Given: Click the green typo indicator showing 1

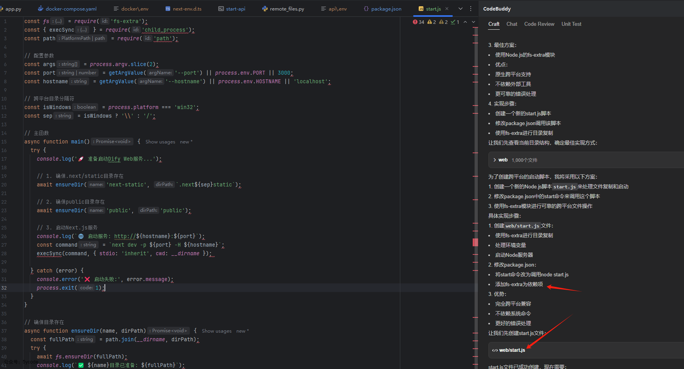Looking at the screenshot, I should (455, 22).
